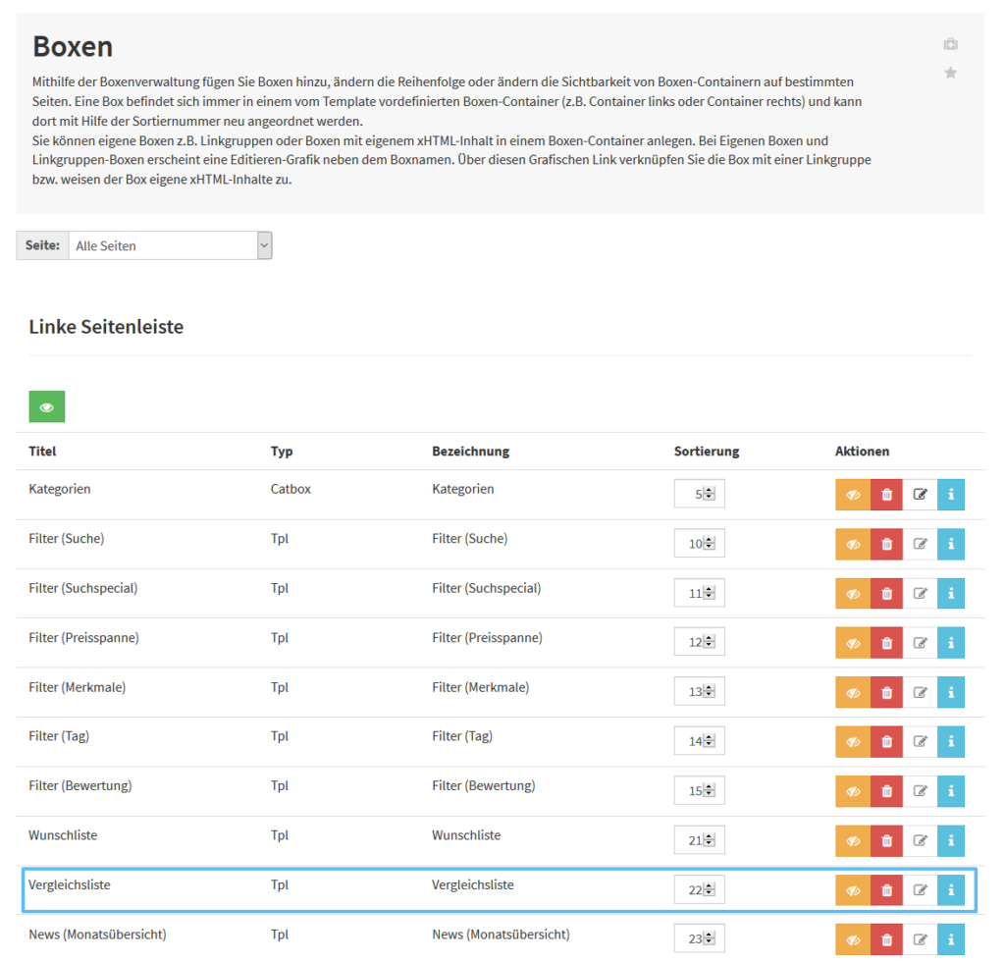Click the Titel column header

pos(42,452)
